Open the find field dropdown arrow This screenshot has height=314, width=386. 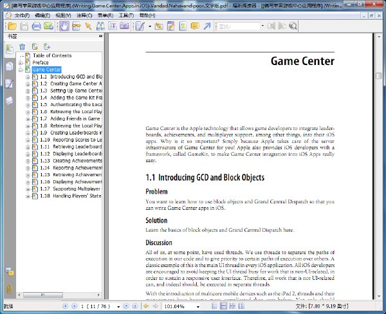(262, 26)
